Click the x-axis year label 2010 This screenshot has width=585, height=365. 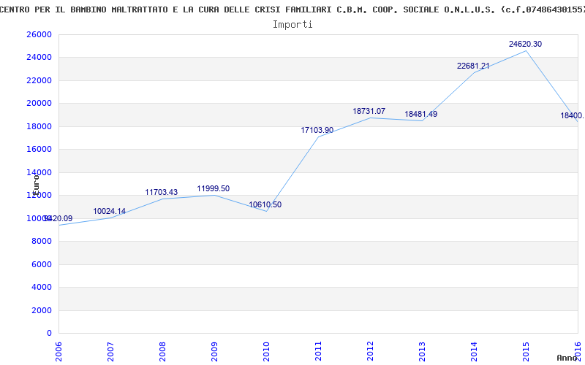[x=266, y=352]
